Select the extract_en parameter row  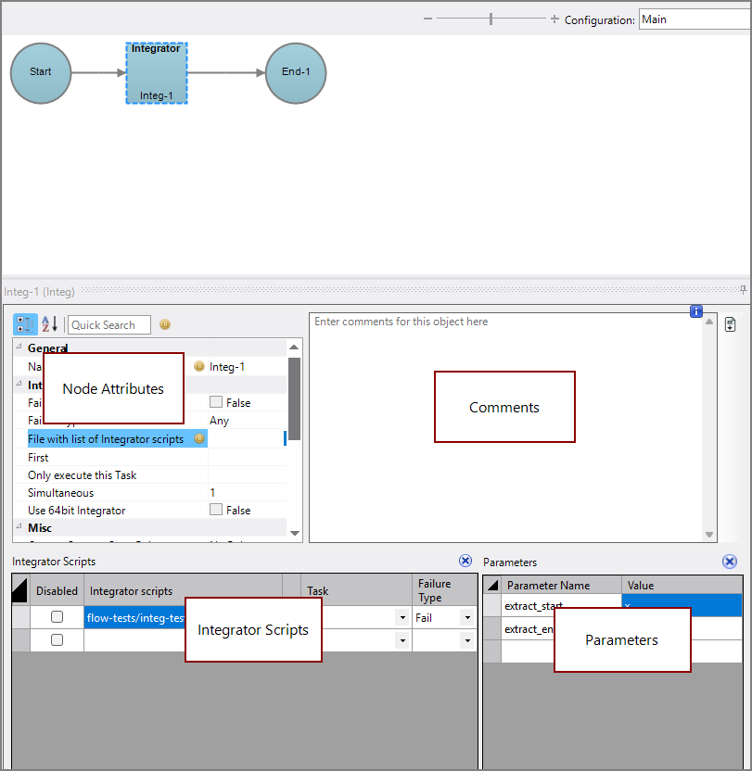click(x=492, y=628)
